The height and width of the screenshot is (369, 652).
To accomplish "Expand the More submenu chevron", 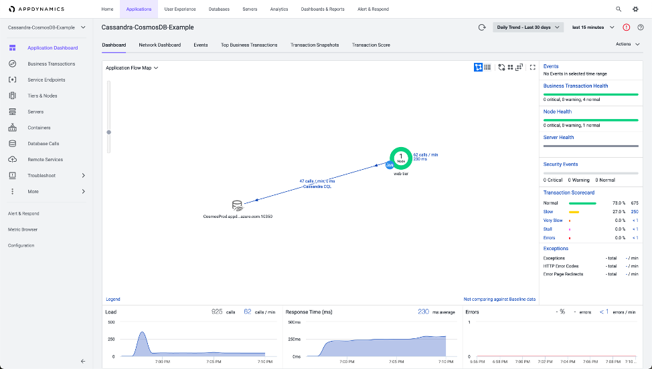I will tap(83, 191).
